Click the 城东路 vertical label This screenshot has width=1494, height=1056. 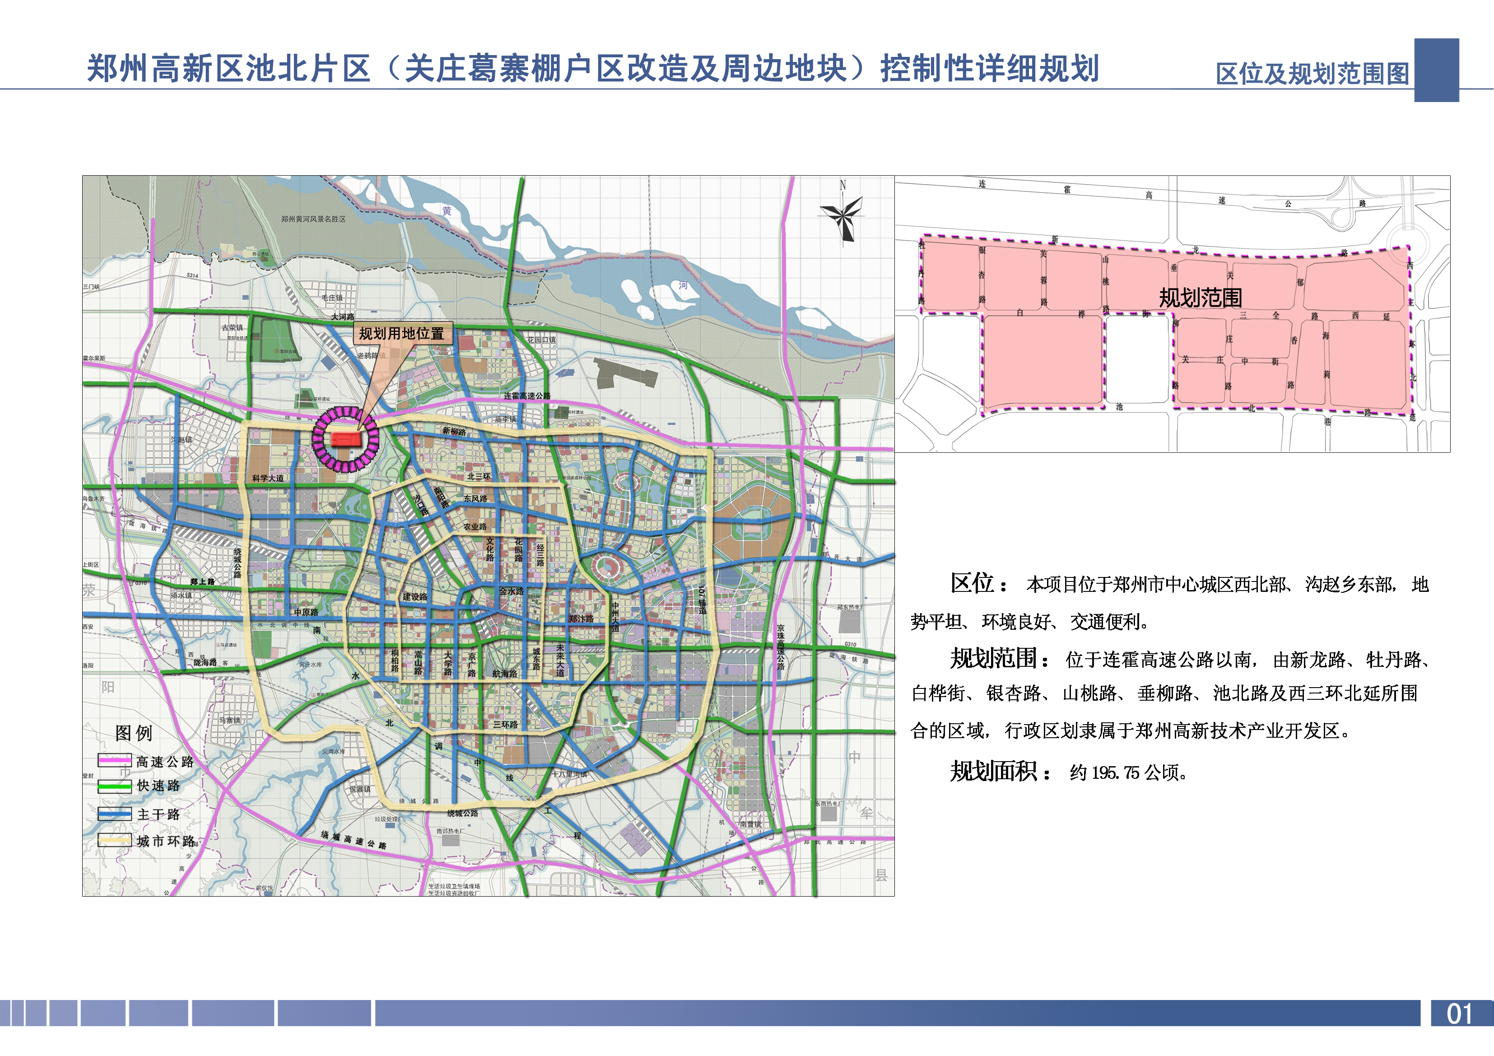click(535, 658)
